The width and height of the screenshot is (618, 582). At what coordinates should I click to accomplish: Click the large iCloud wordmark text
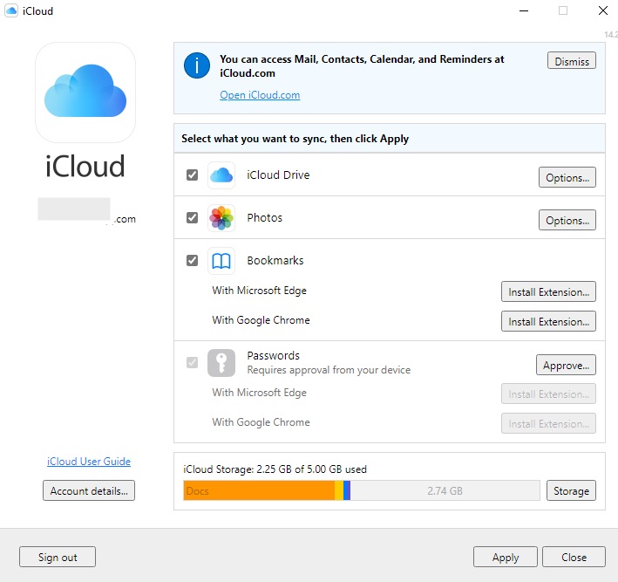[85, 166]
